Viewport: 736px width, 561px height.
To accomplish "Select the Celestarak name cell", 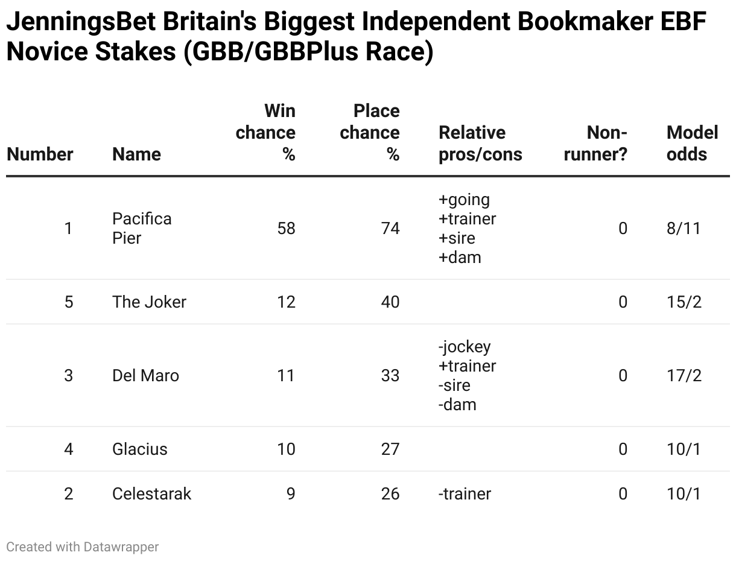I will [151, 493].
